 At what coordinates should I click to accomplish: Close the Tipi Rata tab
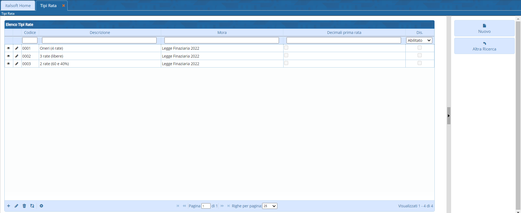pyautogui.click(x=63, y=6)
